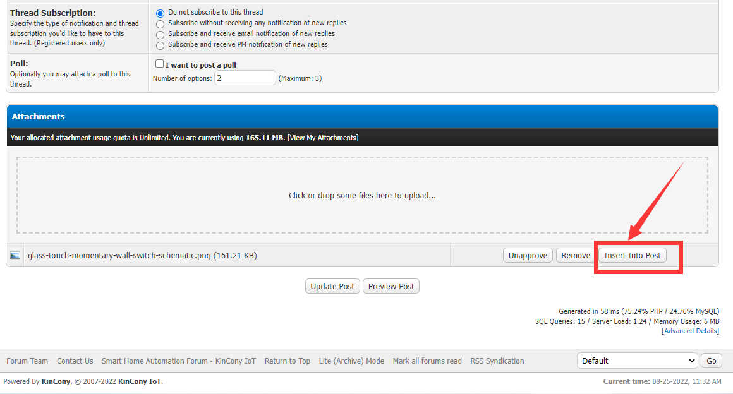Click the PNG attachment file icon
Viewport: 733px width, 394px height.
[15, 255]
